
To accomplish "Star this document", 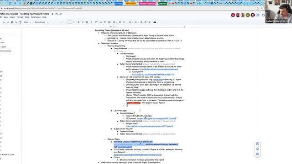I will pyautogui.click(x=52, y=14).
